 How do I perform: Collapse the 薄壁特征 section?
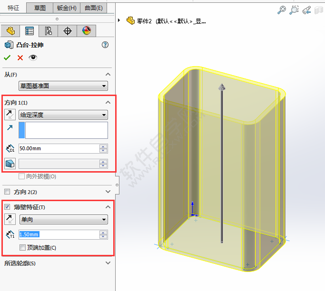tap(108, 207)
